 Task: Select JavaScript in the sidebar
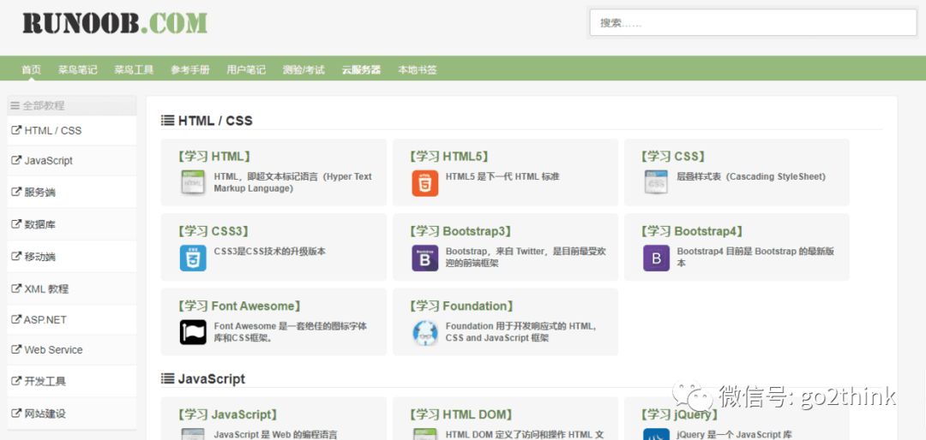tap(71, 160)
